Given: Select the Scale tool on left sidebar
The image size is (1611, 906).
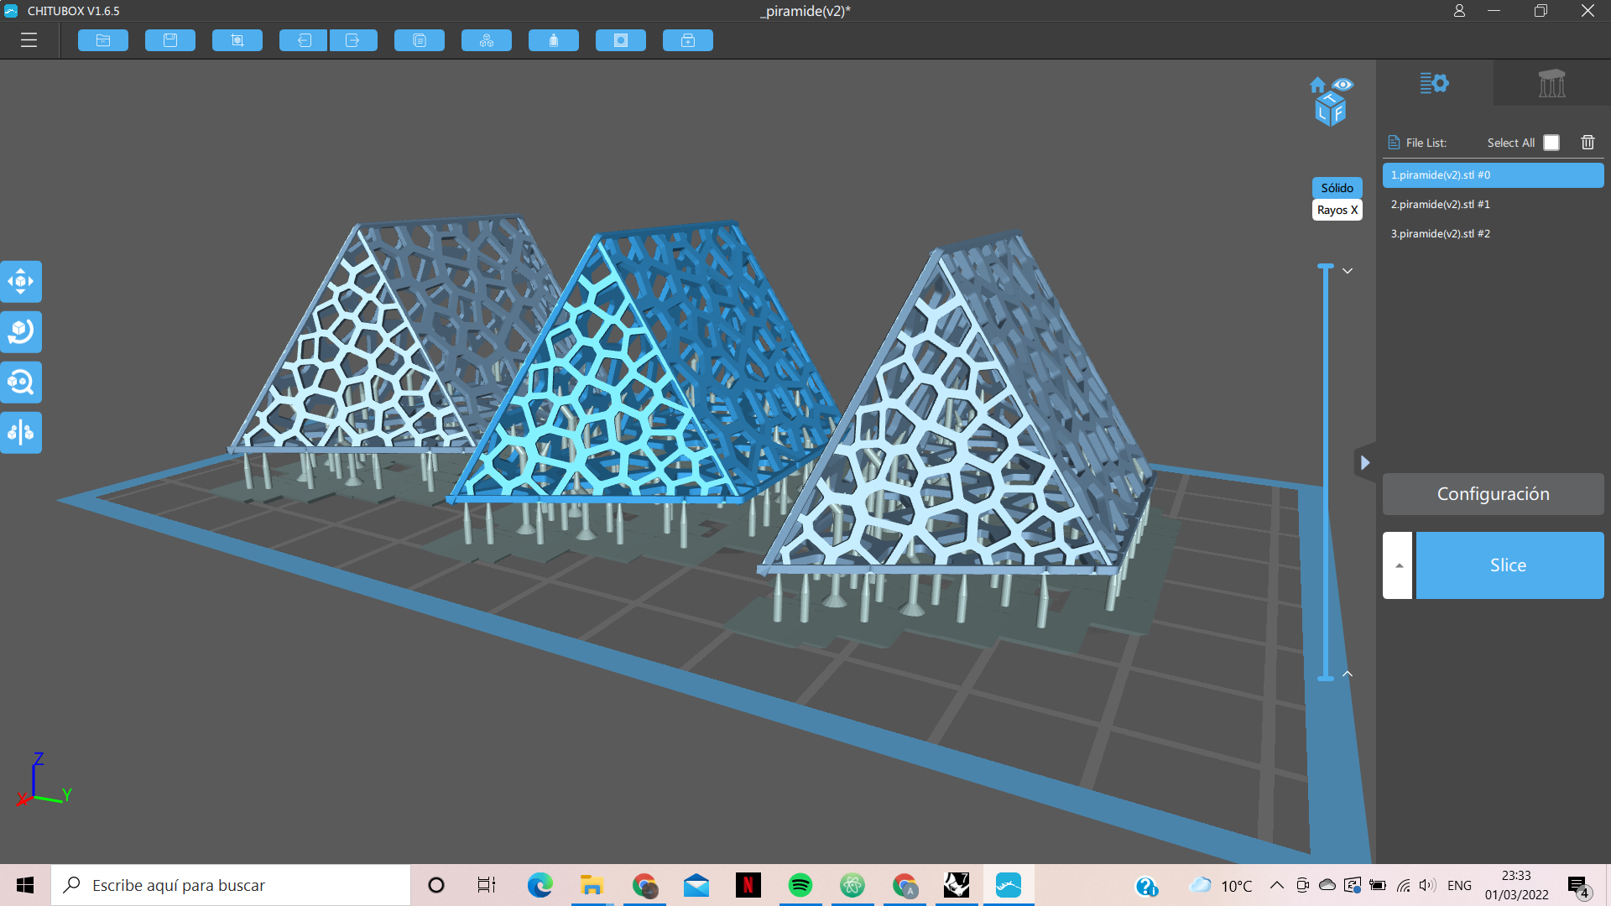Looking at the screenshot, I should point(21,383).
